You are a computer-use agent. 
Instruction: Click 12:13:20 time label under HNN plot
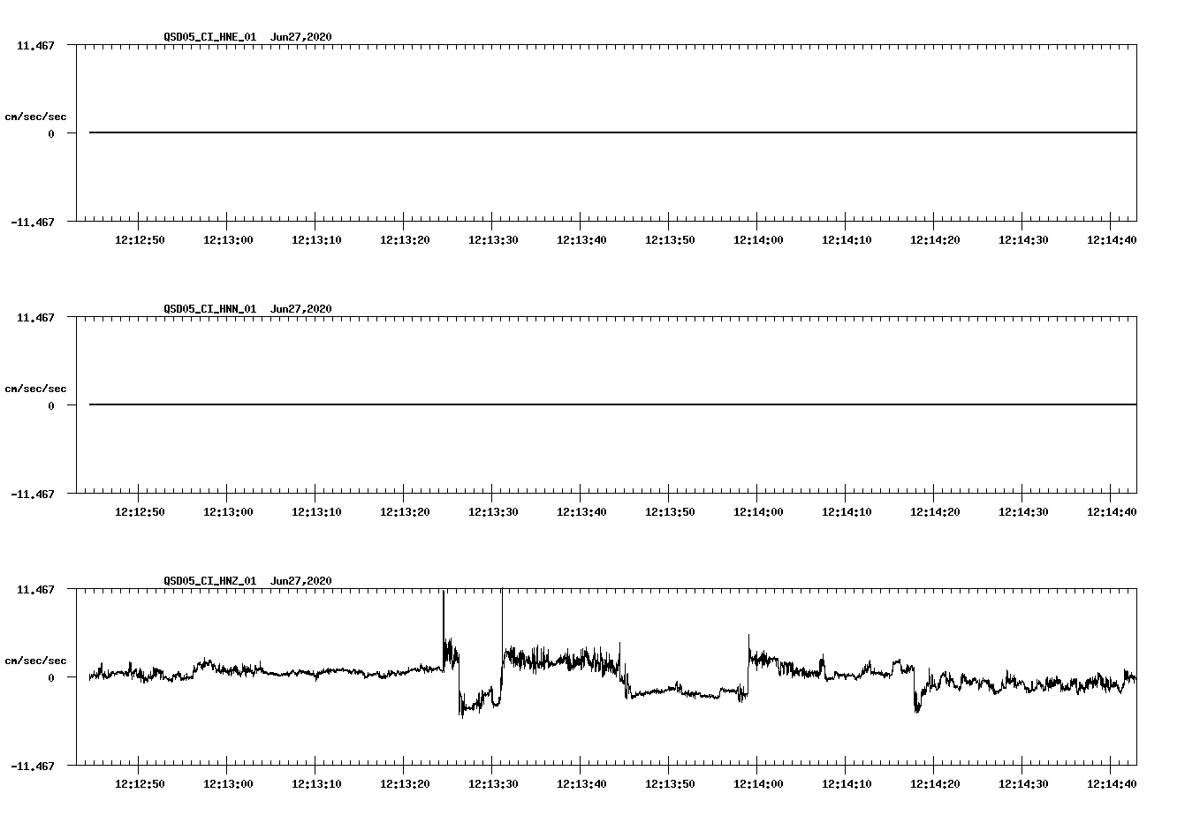pos(405,512)
